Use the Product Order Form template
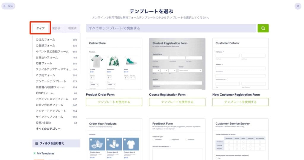 [114, 102]
